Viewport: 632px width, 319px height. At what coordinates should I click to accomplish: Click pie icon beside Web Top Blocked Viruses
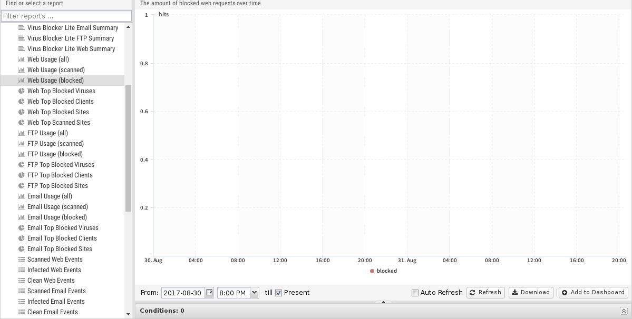coord(22,91)
